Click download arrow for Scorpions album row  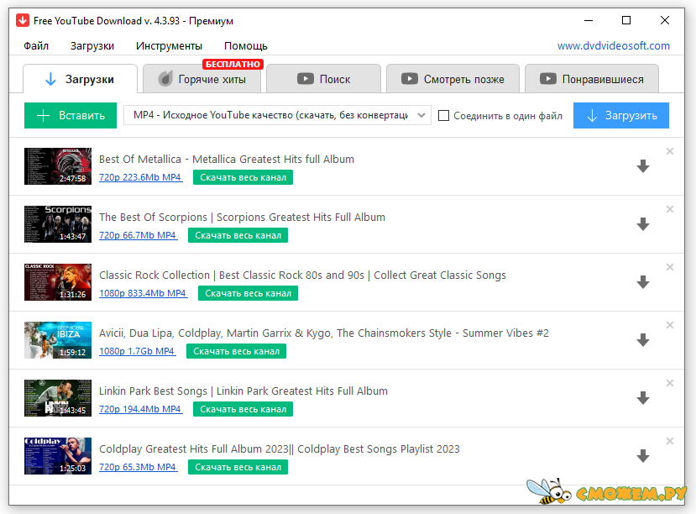(643, 224)
